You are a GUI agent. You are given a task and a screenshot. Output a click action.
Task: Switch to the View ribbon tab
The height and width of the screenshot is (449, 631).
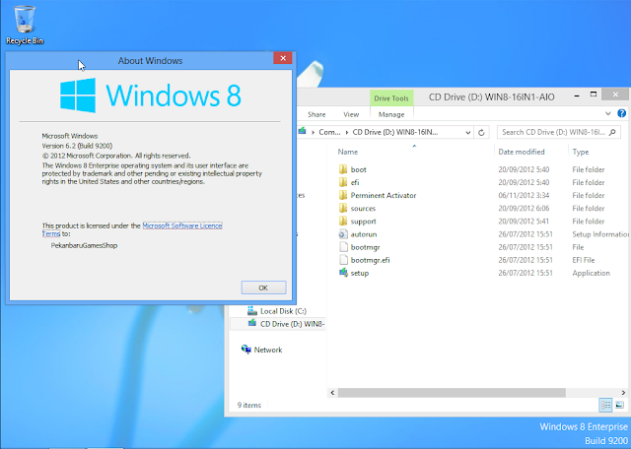tap(351, 114)
